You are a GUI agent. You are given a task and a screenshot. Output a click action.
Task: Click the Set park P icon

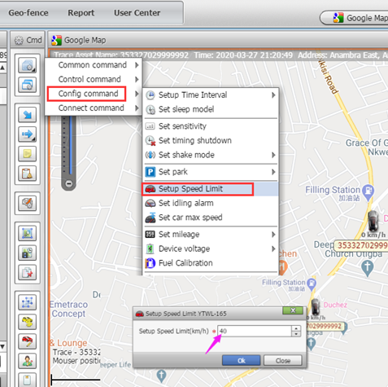pyautogui.click(x=150, y=172)
